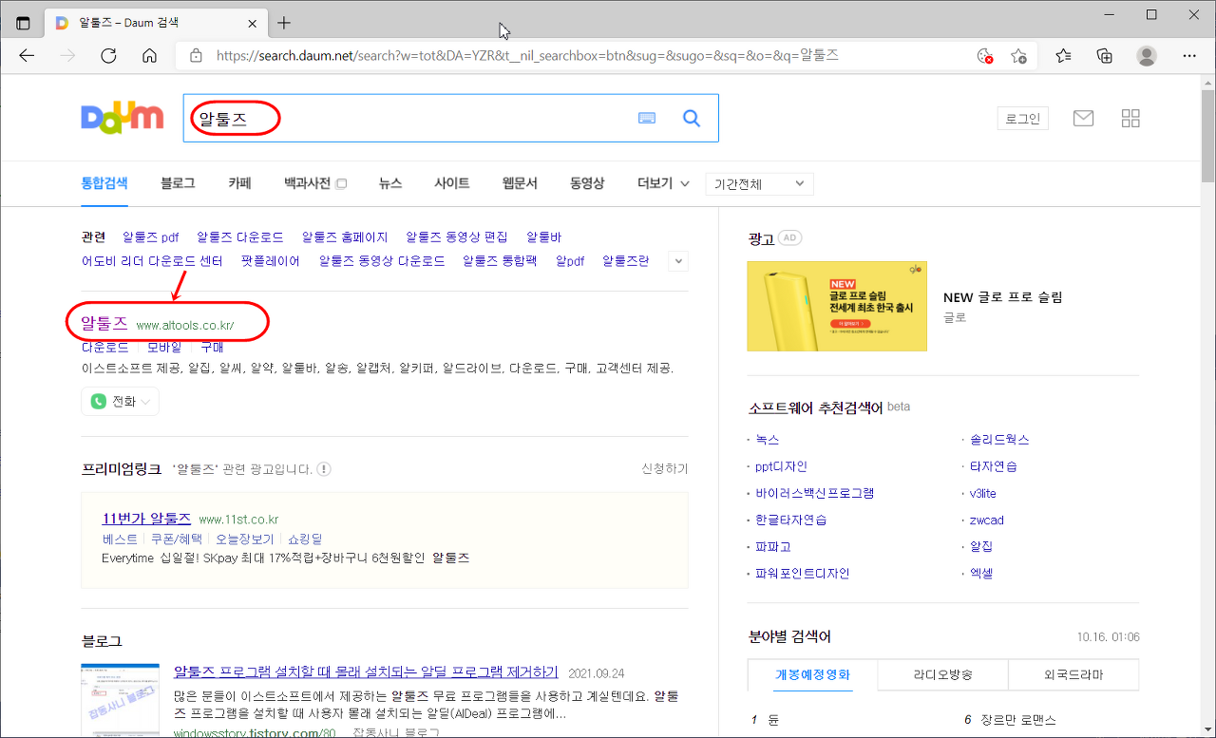Click related search 알툴즈 다운로드
The width and height of the screenshot is (1216, 738).
pos(240,237)
